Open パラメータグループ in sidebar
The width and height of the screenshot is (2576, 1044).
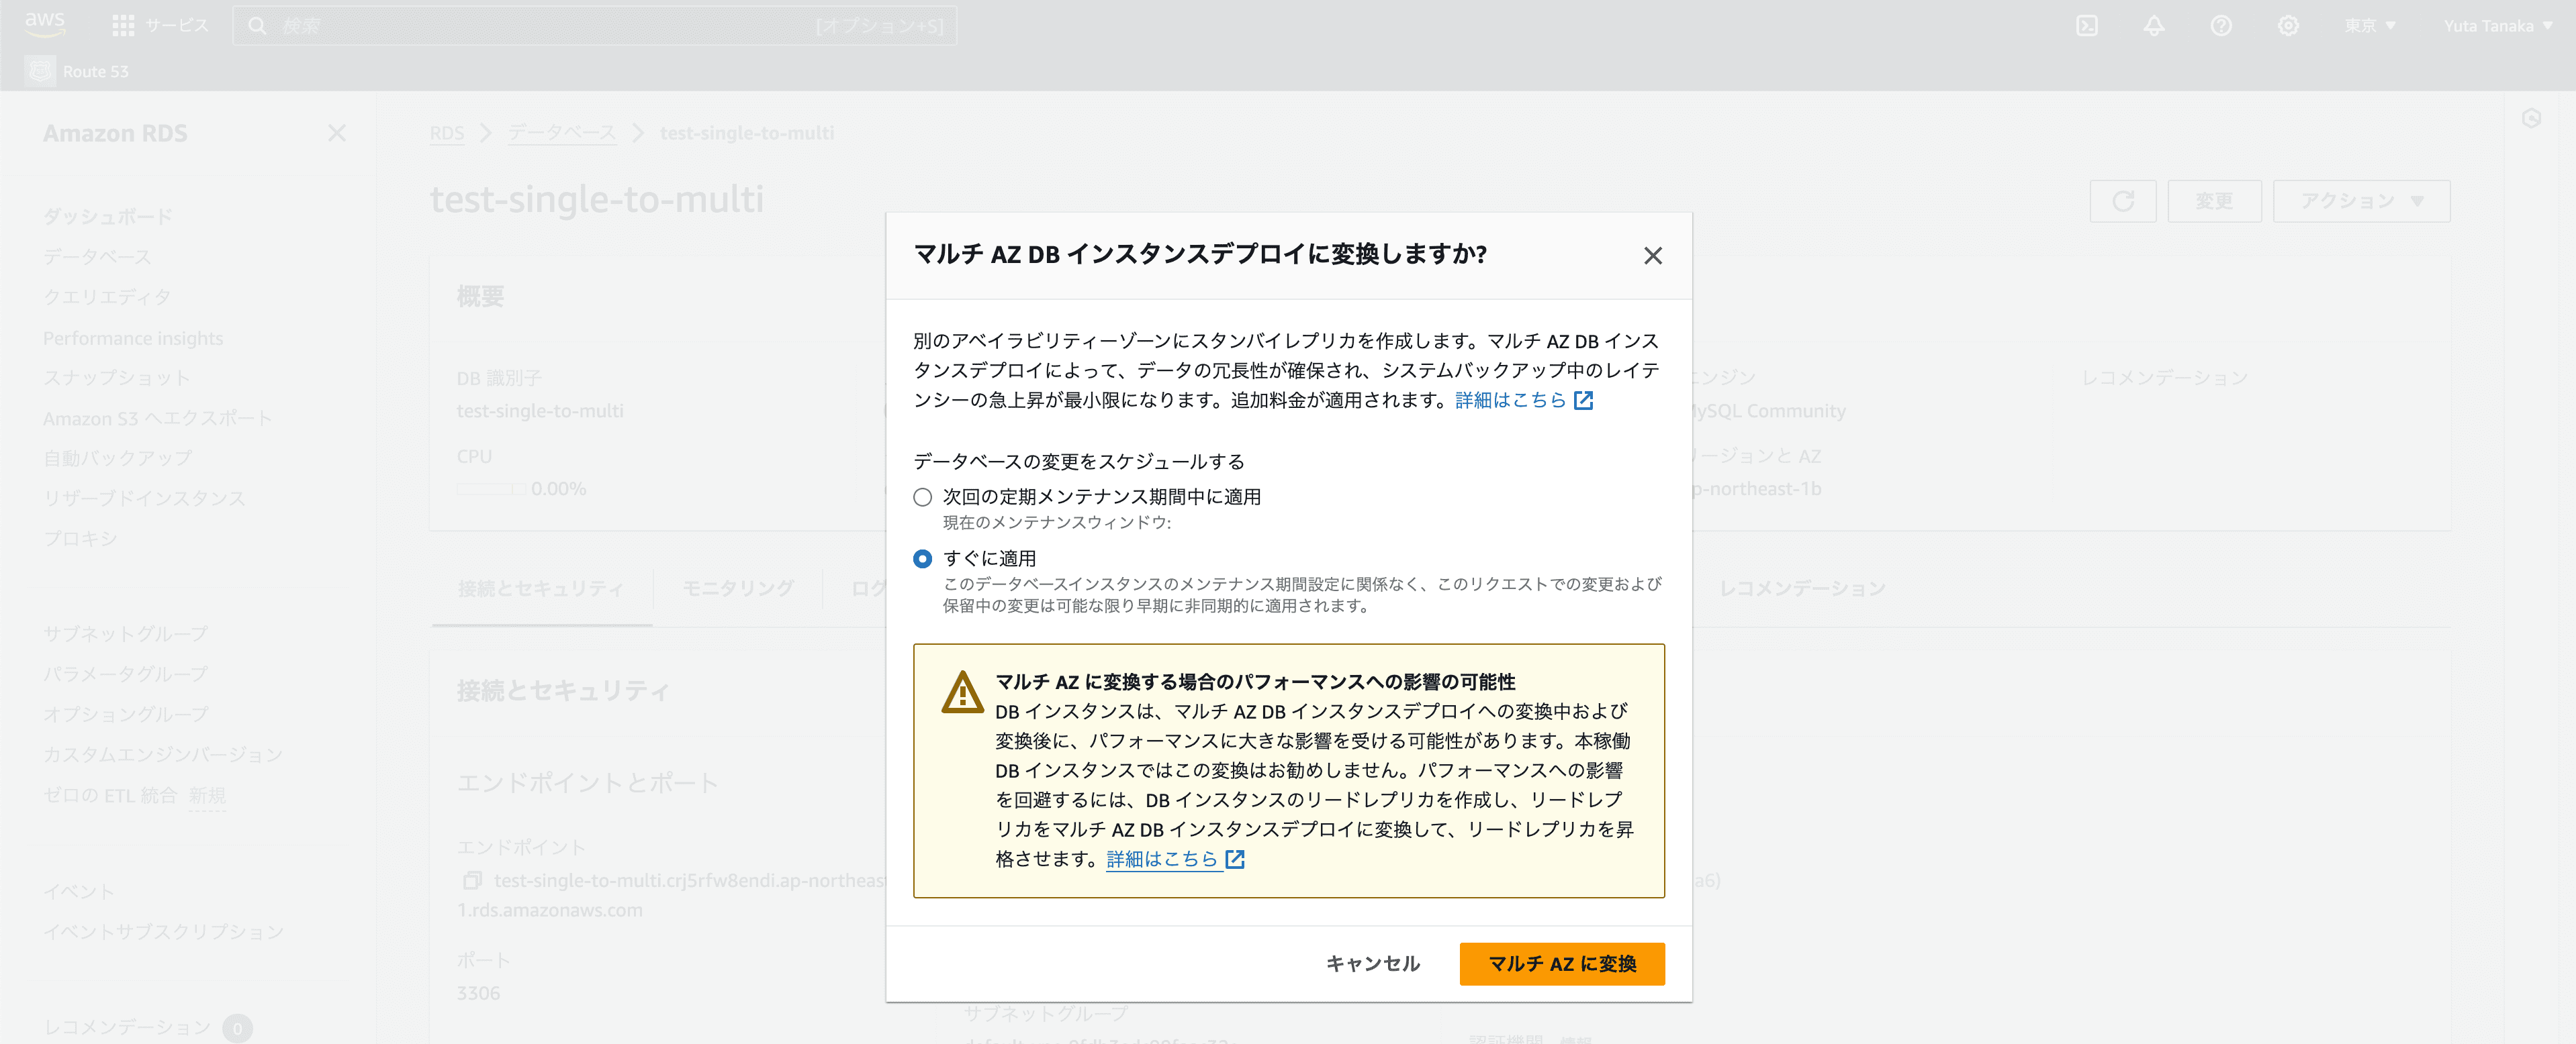click(126, 674)
